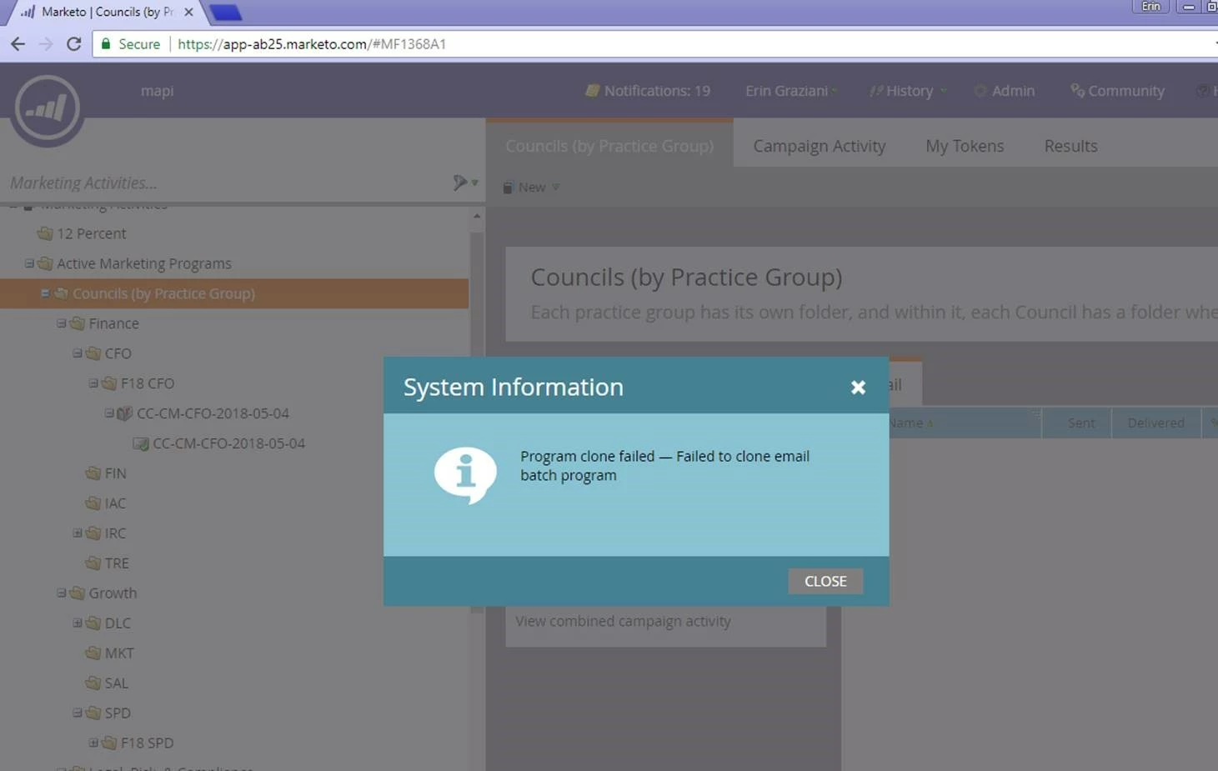Viewport: 1218px width, 771px height.
Task: Click View combined campaign activity
Action: click(x=623, y=622)
